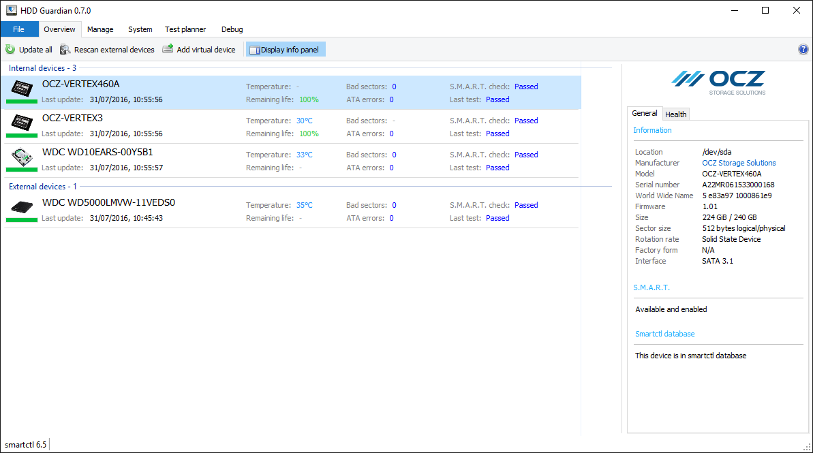Click the size value 224 GiB / 240 GB
Viewport: 813px width, 453px height.
coord(730,217)
